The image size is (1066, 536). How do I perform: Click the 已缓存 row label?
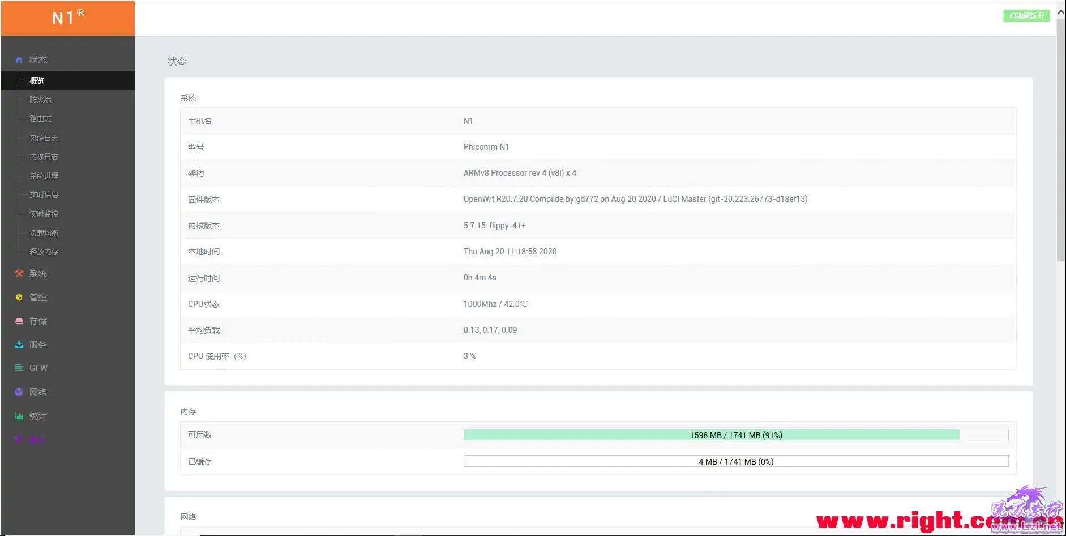[200, 461]
